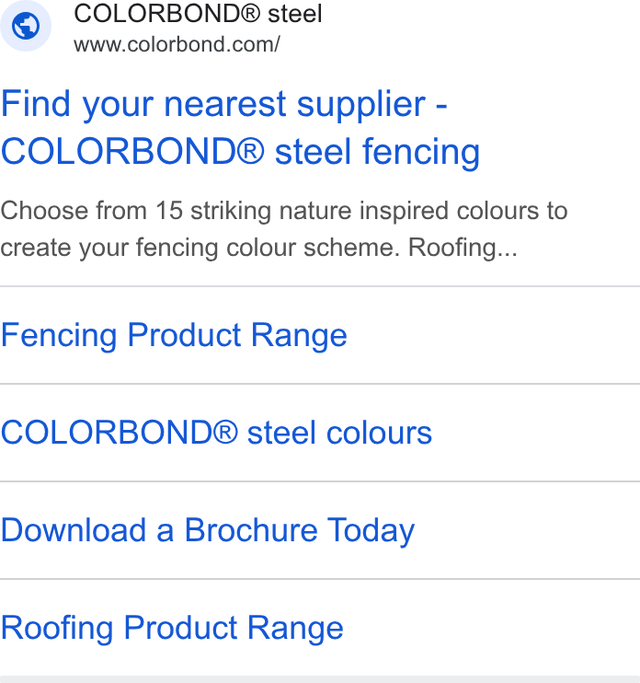Click the word 'Fencing' in the product range link
Viewport: 640px width, 683px height.
tap(59, 336)
